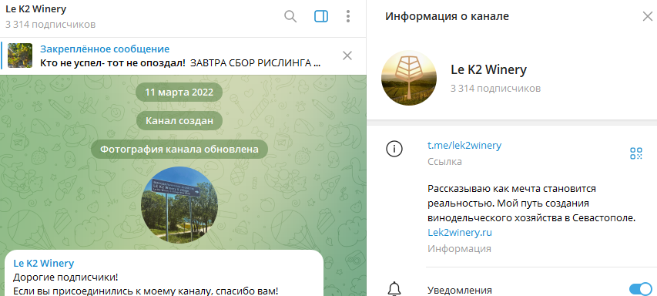Show QR code for channel link
Screen dimensions: 657x296
[636, 153]
